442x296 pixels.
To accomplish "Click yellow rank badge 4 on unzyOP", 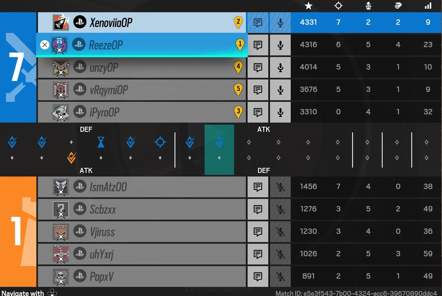I will tap(238, 67).
